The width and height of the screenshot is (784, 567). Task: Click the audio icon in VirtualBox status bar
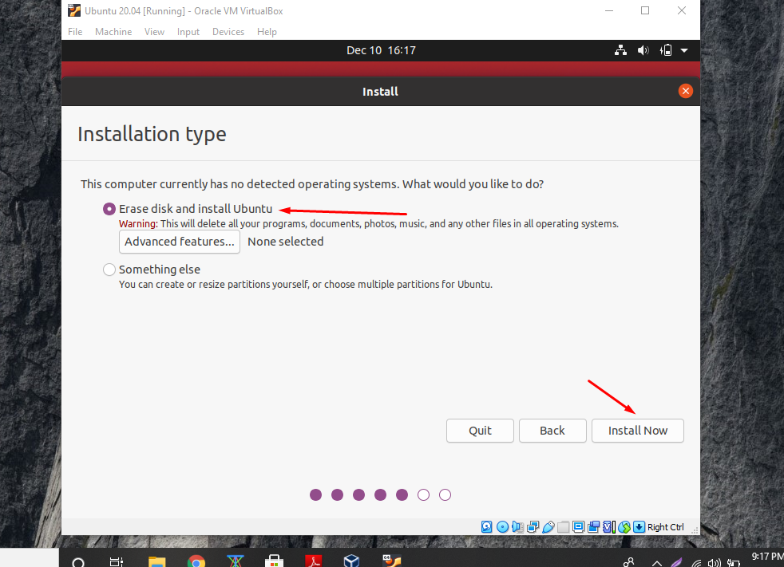point(517,527)
